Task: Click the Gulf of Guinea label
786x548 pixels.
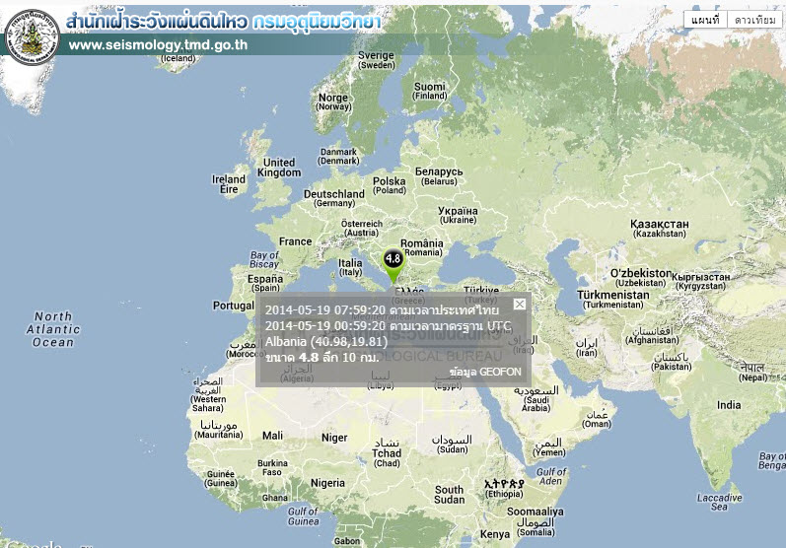Action: pyautogui.click(x=303, y=515)
